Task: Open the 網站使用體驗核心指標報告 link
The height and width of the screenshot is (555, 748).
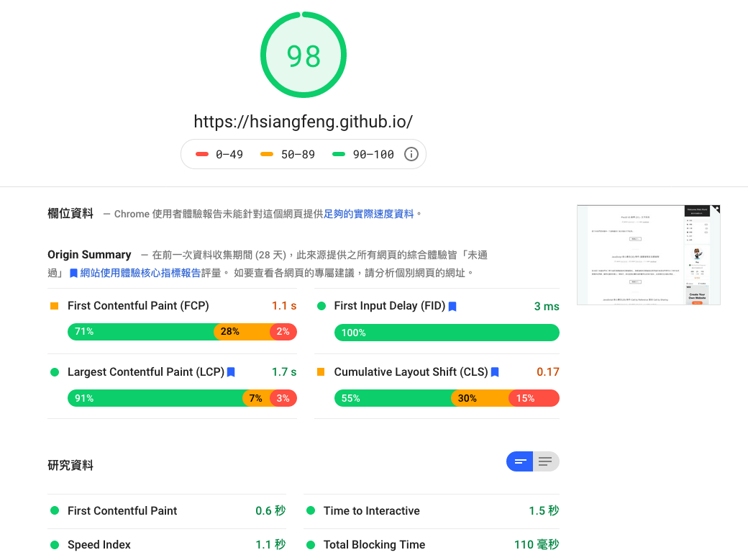Action: coord(140,274)
